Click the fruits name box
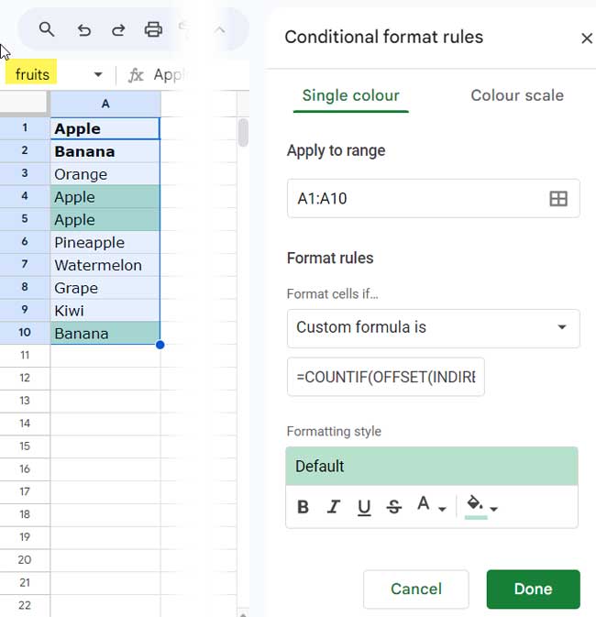Image resolution: width=596 pixels, height=617 pixels. click(x=31, y=73)
